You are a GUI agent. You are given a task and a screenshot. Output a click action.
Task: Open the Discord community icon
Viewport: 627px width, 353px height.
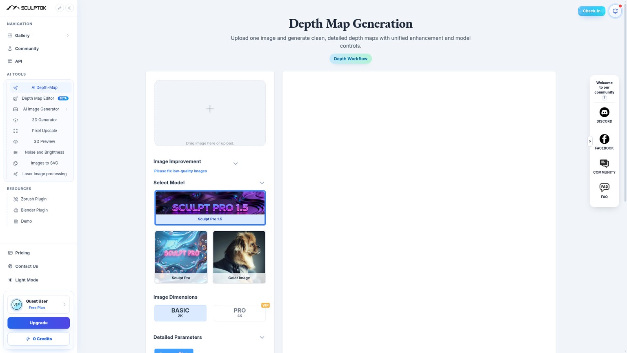(x=605, y=112)
